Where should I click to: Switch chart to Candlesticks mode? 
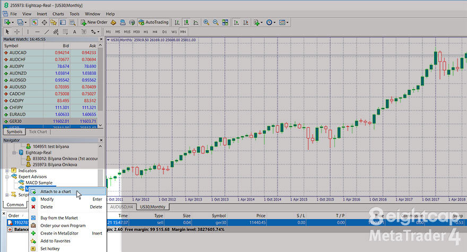(x=186, y=22)
